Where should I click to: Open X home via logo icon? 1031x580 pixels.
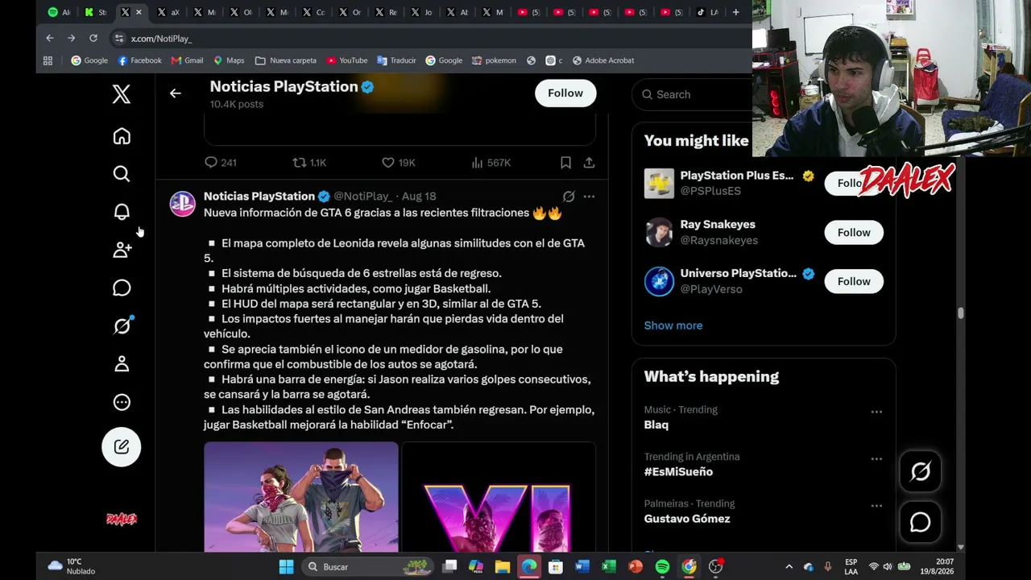point(122,94)
